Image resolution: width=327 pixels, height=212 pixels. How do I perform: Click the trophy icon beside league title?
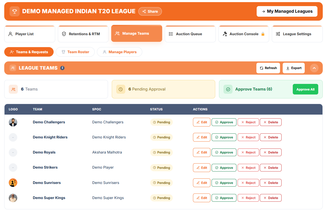(15, 11)
